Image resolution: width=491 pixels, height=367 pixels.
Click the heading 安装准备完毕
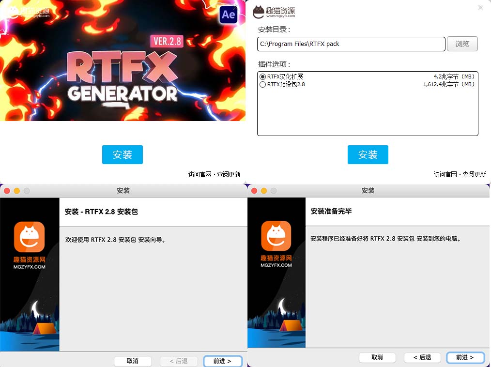[x=331, y=212]
